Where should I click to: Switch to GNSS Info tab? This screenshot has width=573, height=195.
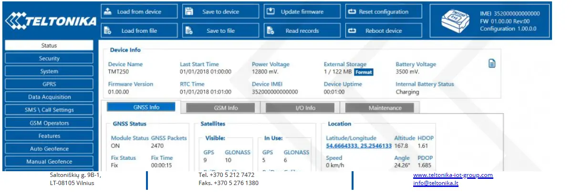141,107
